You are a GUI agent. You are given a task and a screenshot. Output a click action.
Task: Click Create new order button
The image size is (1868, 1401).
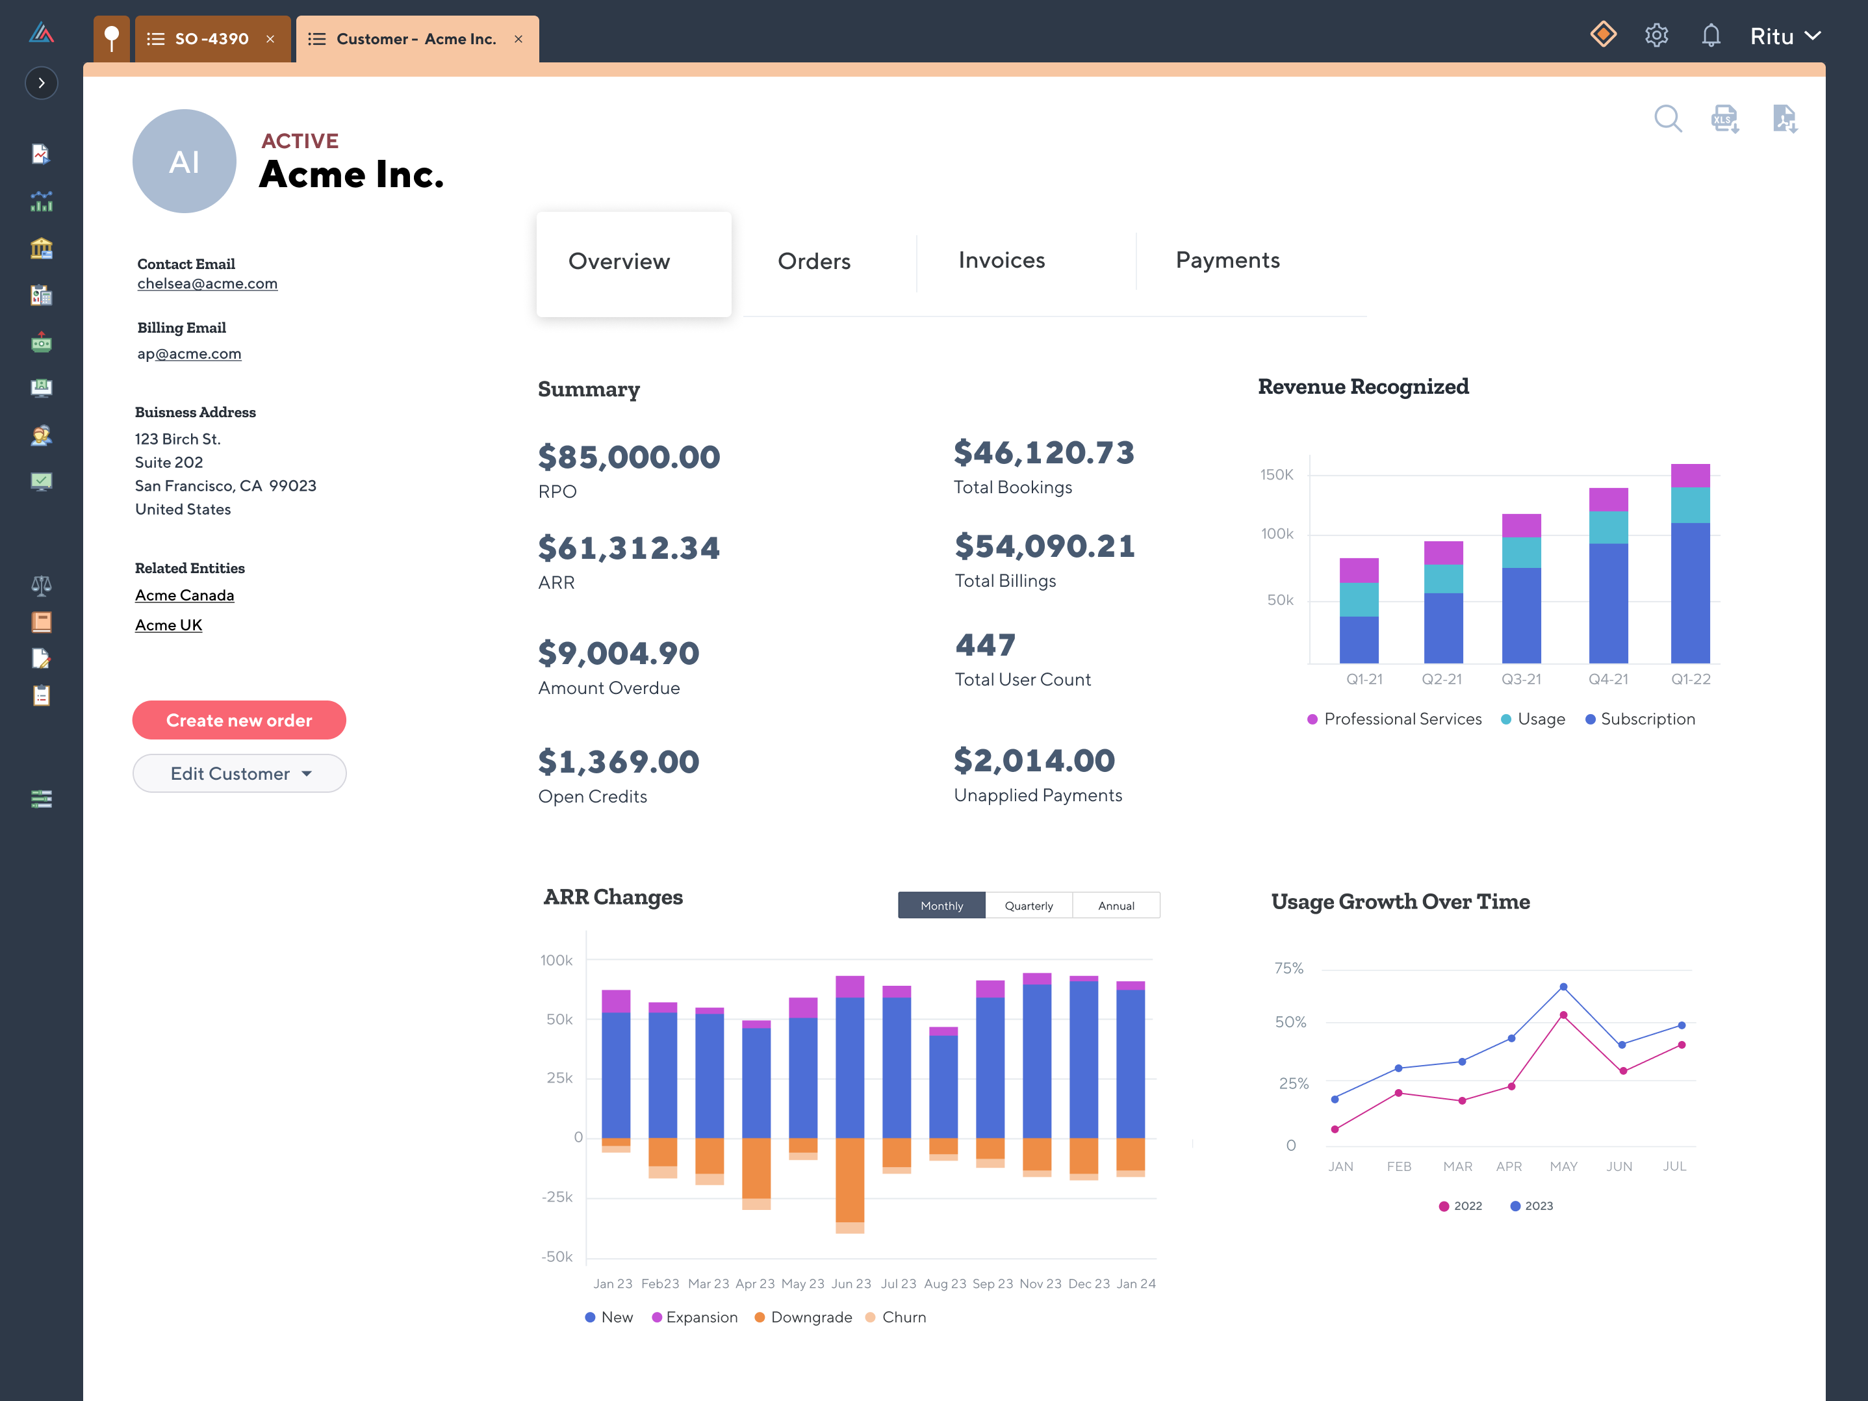point(239,721)
